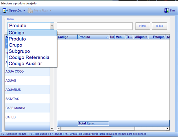Select AGUAS subgroup row
This screenshot has width=178, height=137.
pyautogui.click(x=27, y=80)
